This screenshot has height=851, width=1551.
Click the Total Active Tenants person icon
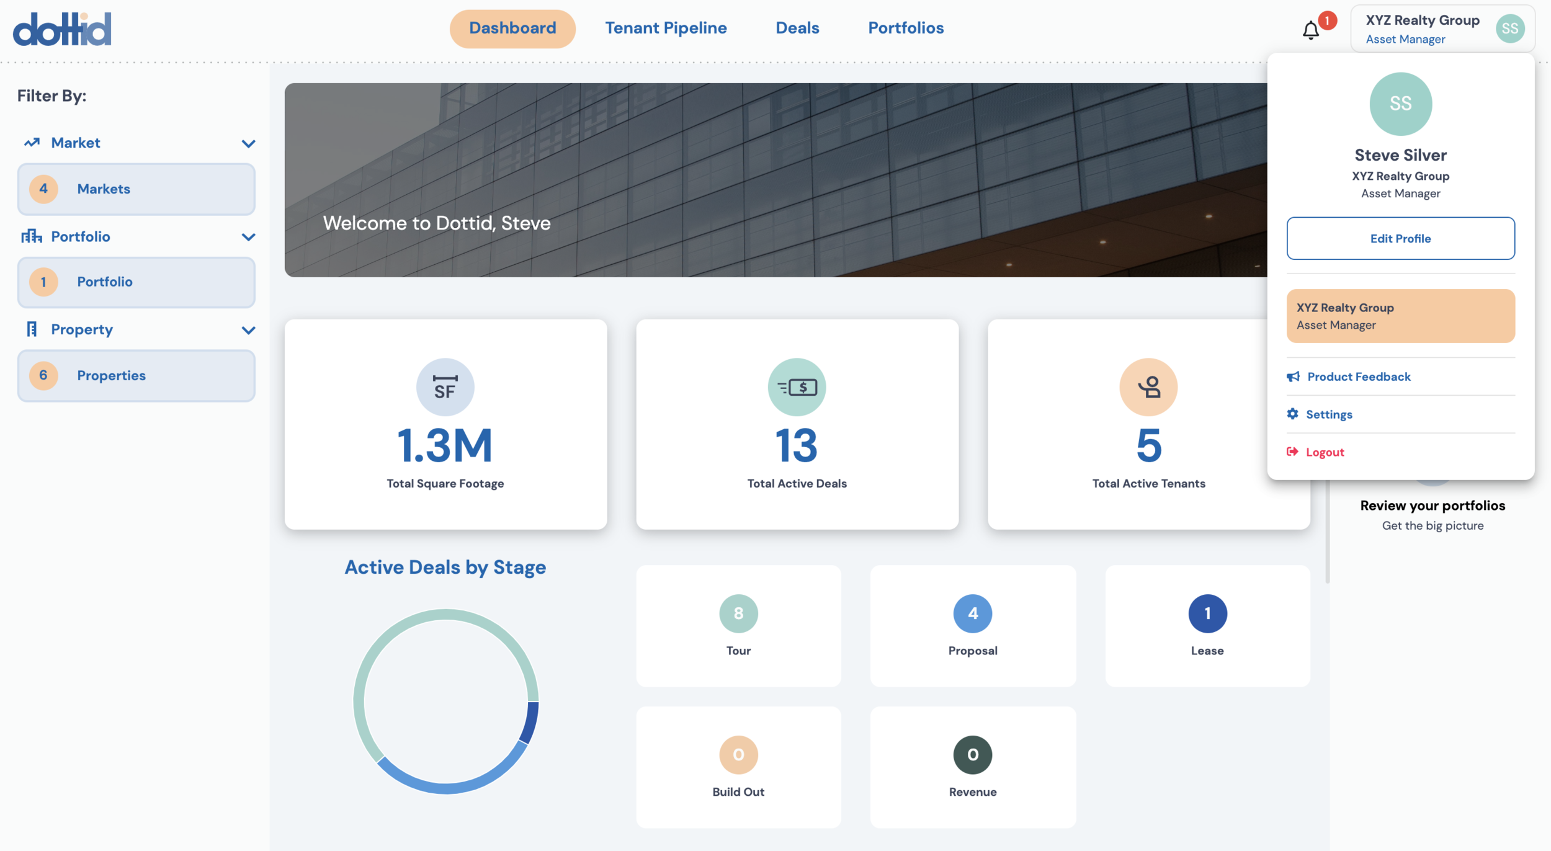[x=1148, y=387]
